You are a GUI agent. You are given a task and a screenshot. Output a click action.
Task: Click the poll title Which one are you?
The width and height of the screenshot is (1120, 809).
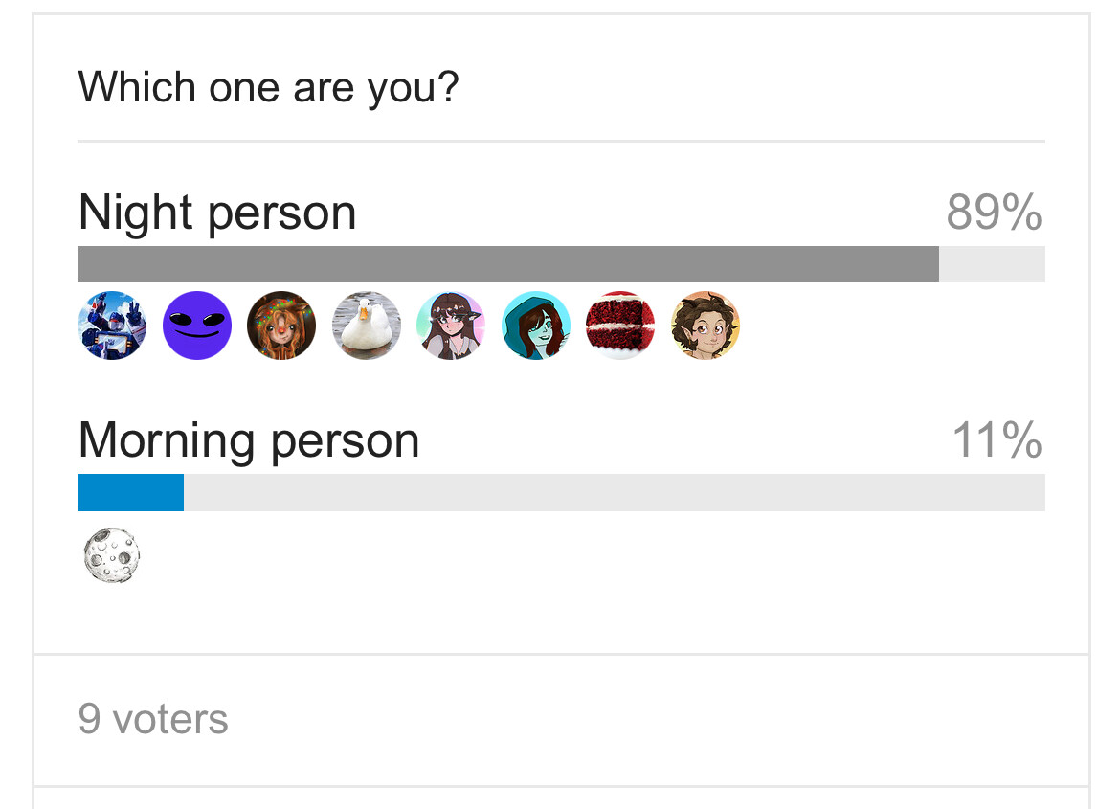[269, 88]
